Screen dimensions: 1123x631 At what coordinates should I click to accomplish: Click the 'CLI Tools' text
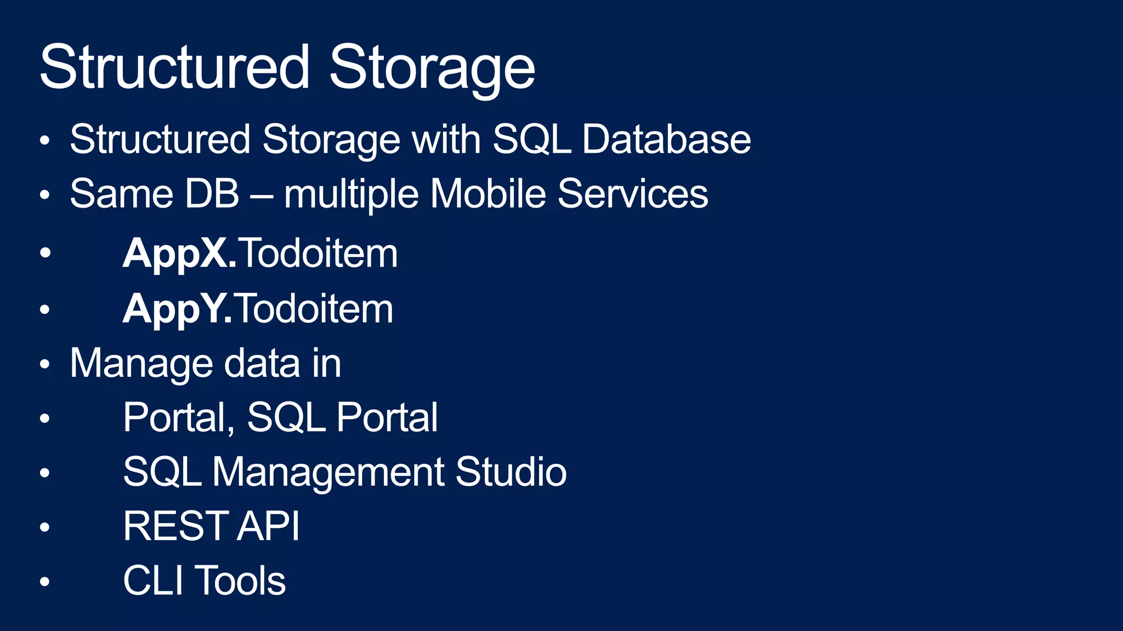pyautogui.click(x=204, y=581)
